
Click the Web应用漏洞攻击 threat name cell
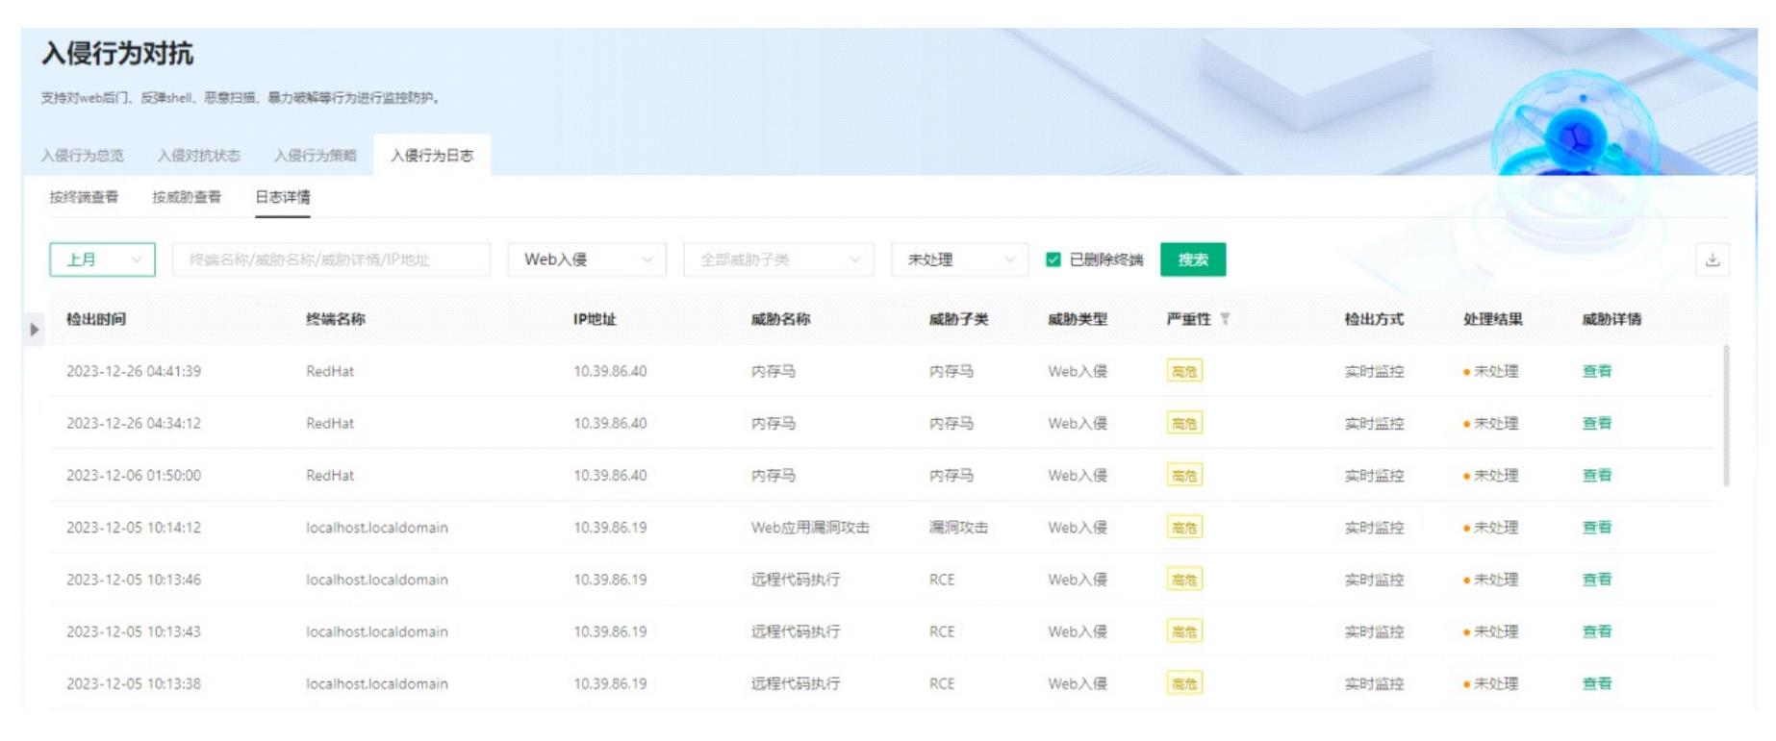pos(810,528)
